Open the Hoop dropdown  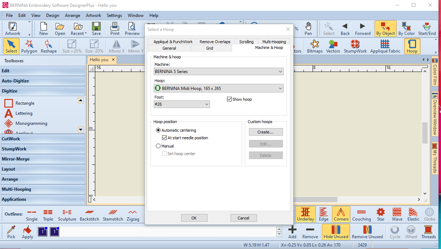pos(219,88)
